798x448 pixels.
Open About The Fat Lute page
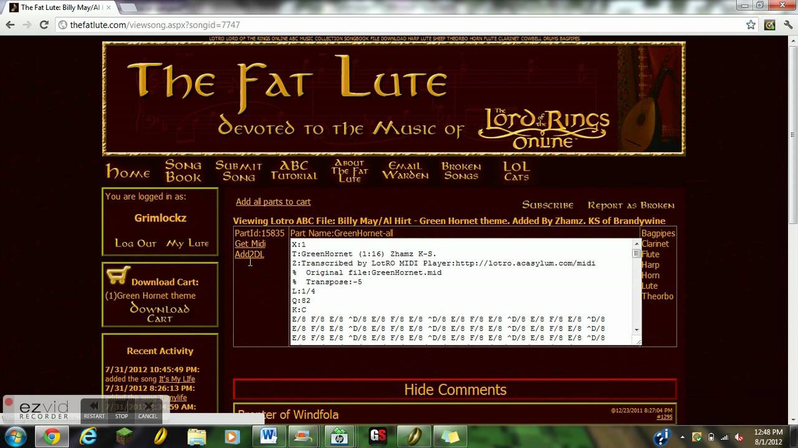click(349, 170)
